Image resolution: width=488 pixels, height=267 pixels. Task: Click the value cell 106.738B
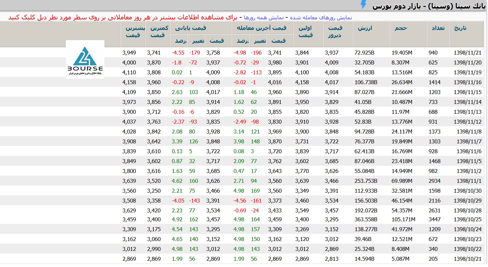[x=366, y=82]
